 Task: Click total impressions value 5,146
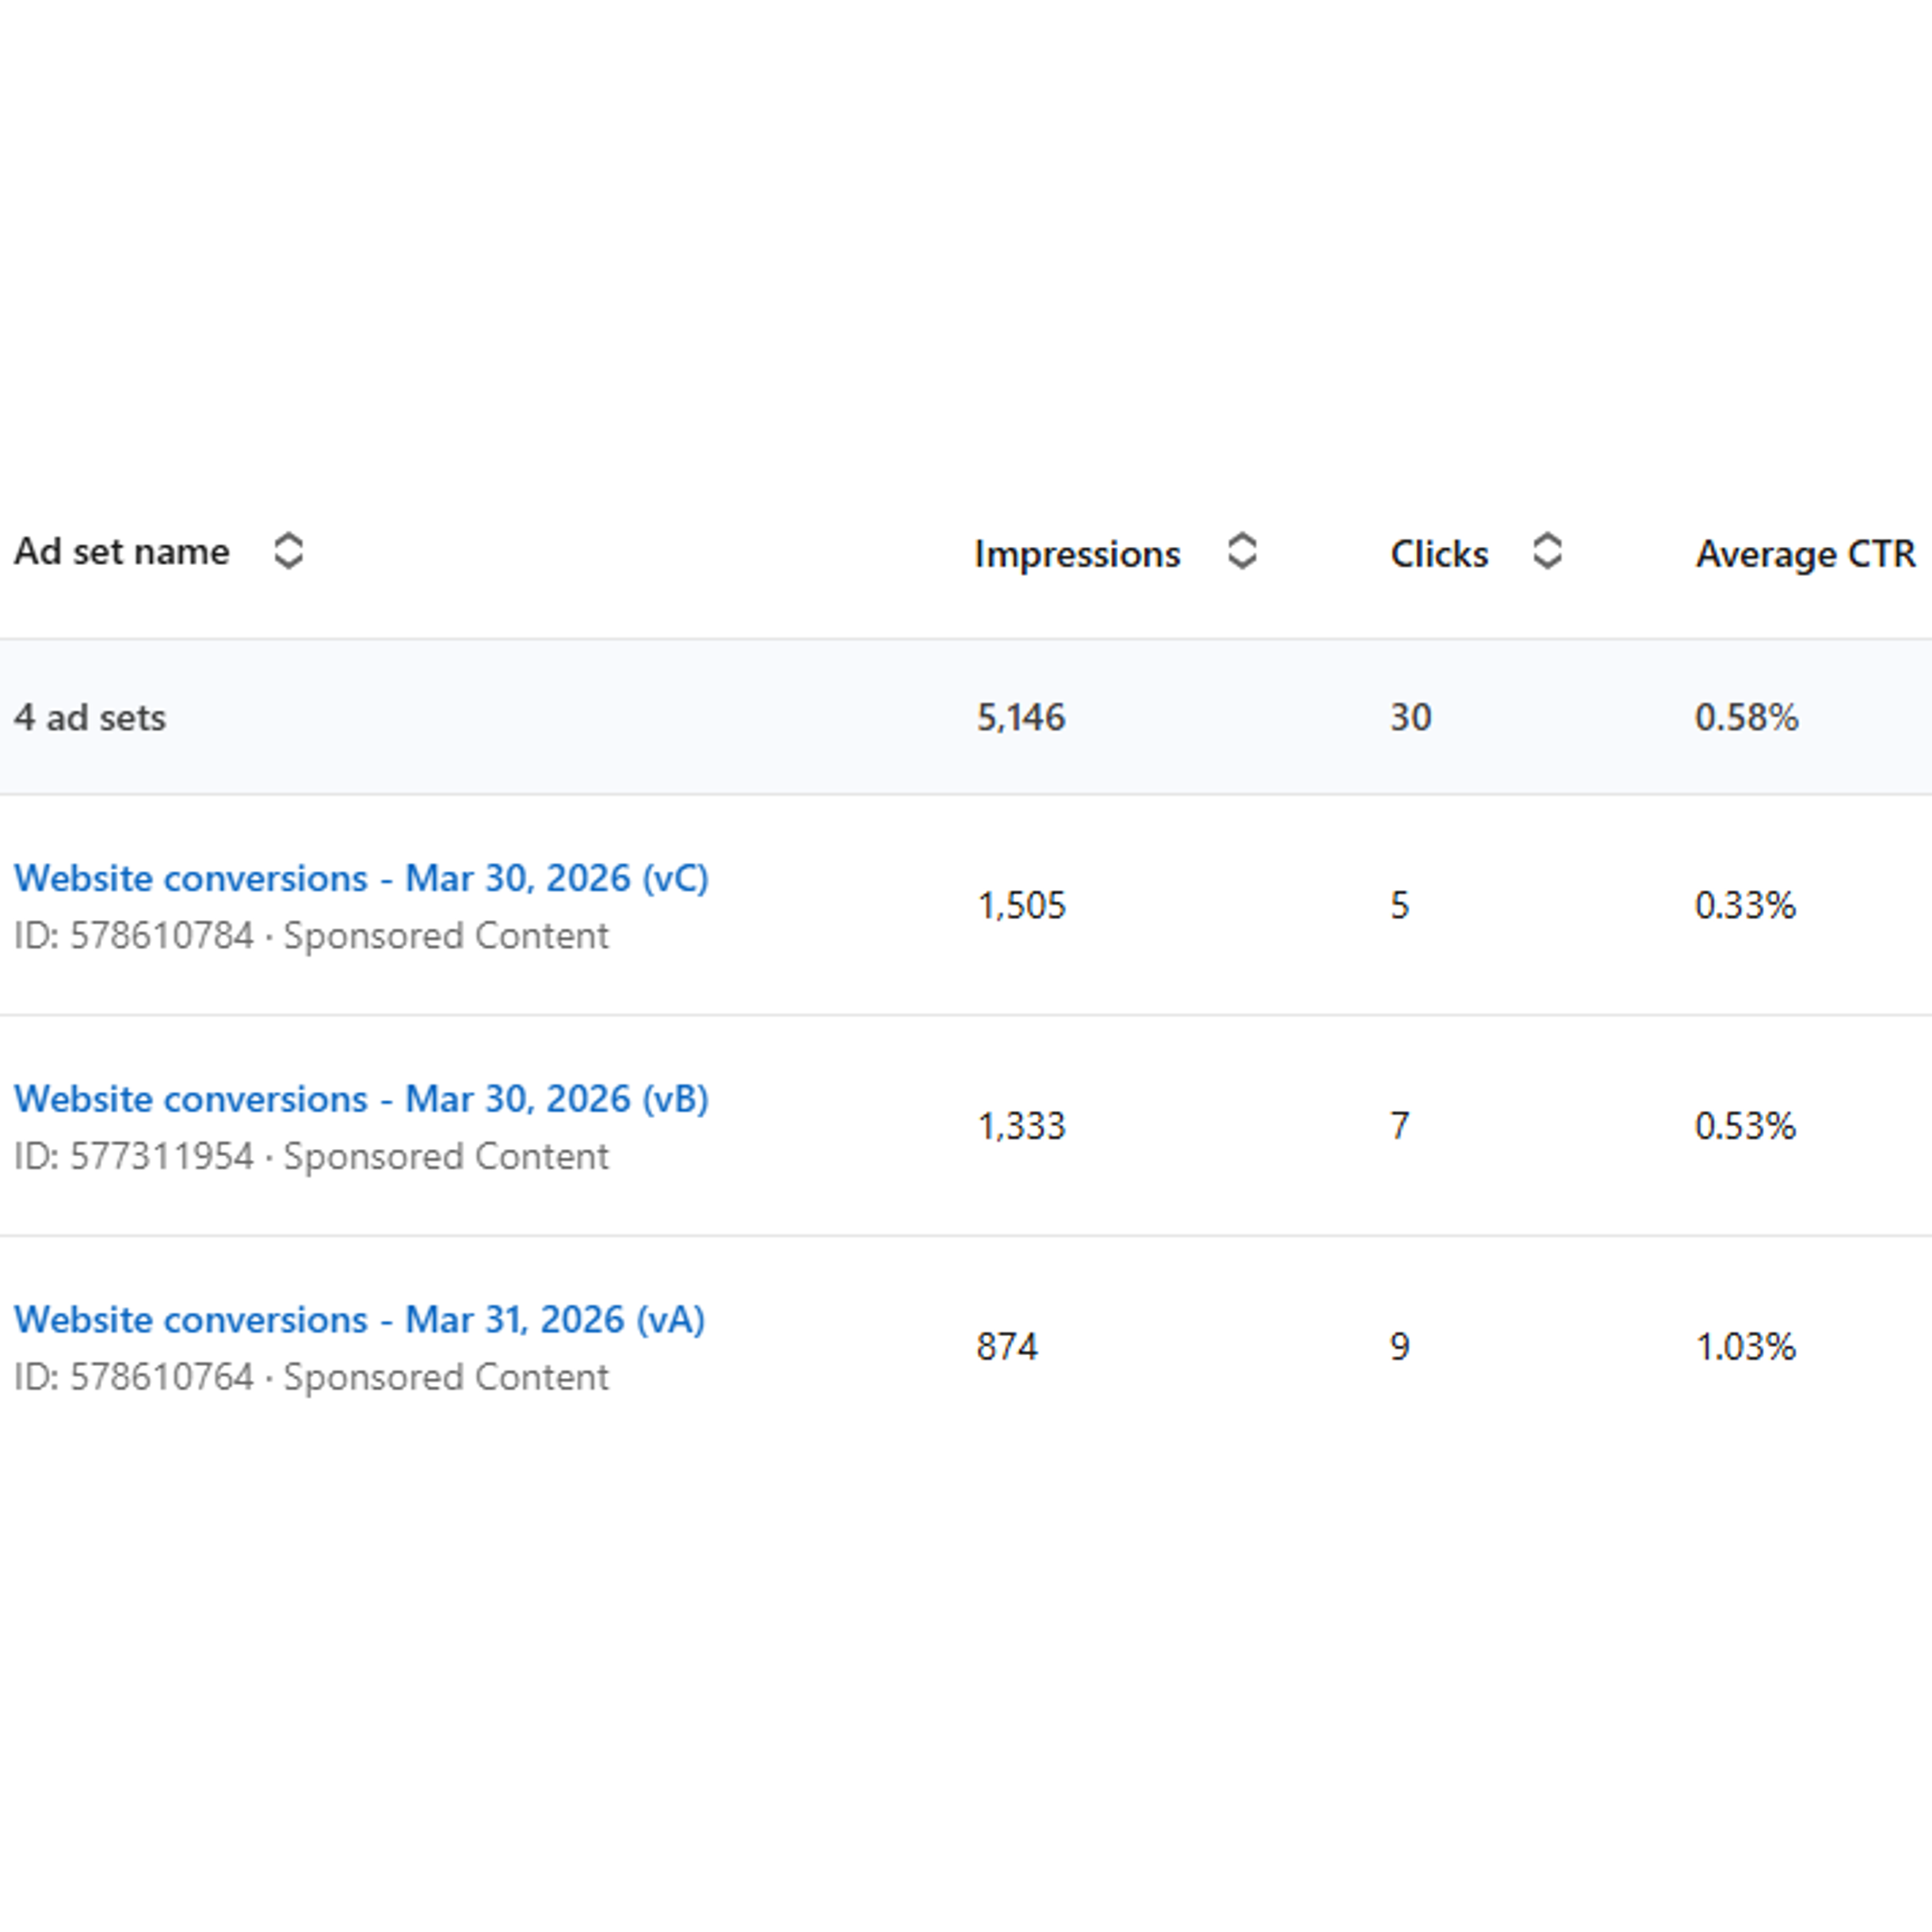pyautogui.click(x=1021, y=717)
